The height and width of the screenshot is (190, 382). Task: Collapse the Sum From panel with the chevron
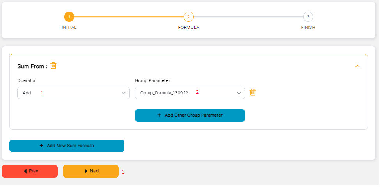pos(357,66)
